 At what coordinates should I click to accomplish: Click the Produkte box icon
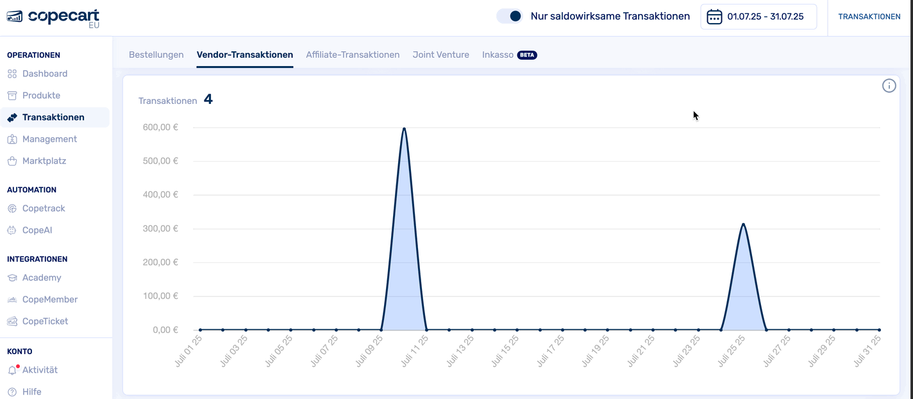coord(12,96)
